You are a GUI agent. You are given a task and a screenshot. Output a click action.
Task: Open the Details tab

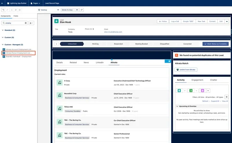59,62
